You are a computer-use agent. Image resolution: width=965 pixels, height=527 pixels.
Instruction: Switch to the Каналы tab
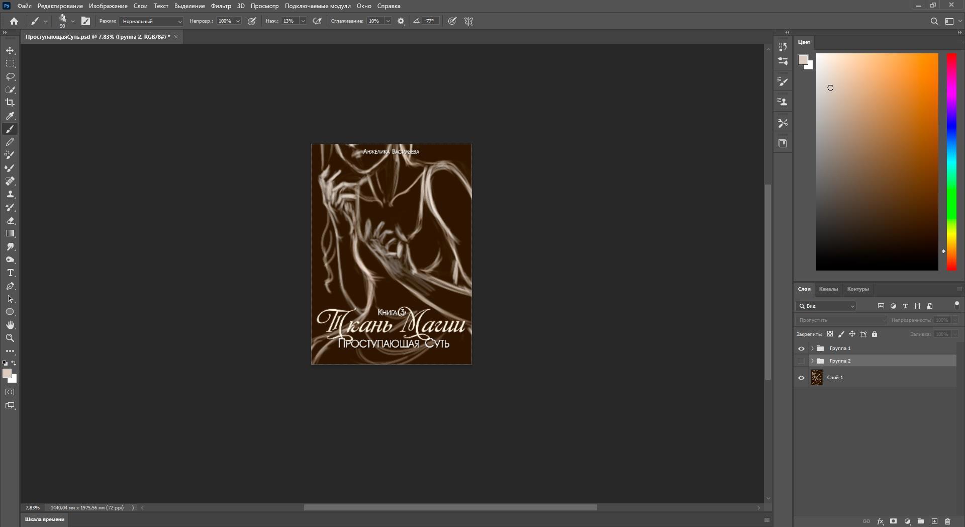[x=828, y=289]
